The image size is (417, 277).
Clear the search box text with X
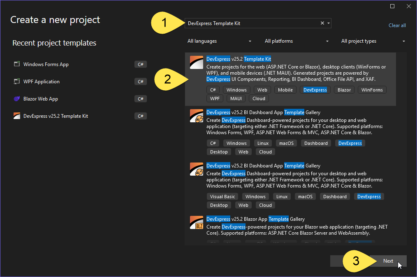coord(322,23)
